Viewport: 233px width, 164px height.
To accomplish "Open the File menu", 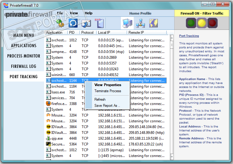I will (60, 13).
